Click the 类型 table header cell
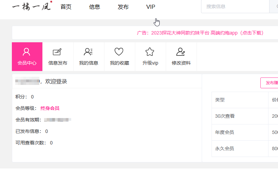This screenshot has width=278, height=183. [240, 100]
